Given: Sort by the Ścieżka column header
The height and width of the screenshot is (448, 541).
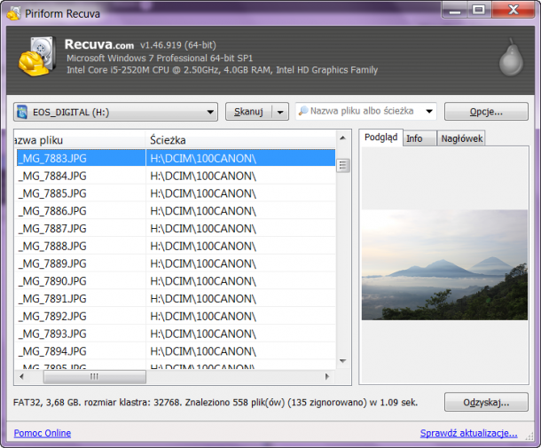Looking at the screenshot, I should [240, 140].
